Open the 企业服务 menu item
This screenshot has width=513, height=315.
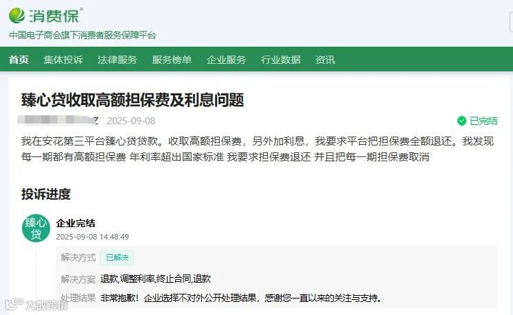[x=226, y=60]
